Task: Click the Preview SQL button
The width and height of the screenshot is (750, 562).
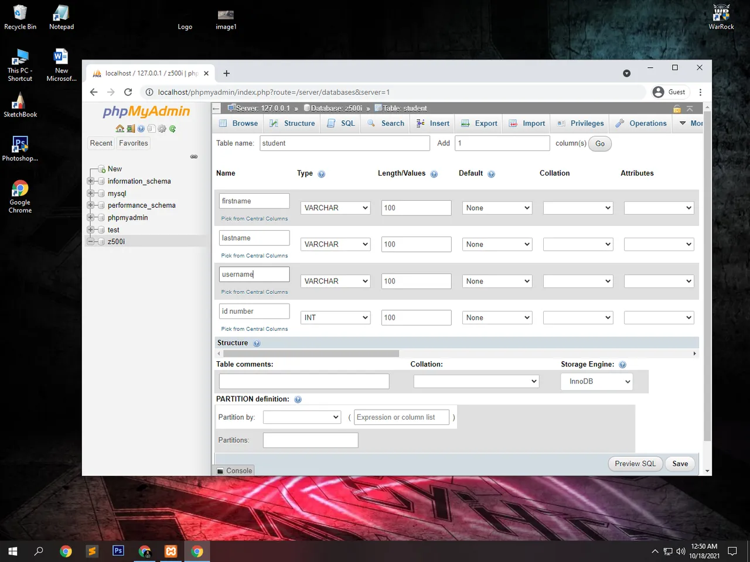Action: click(635, 464)
